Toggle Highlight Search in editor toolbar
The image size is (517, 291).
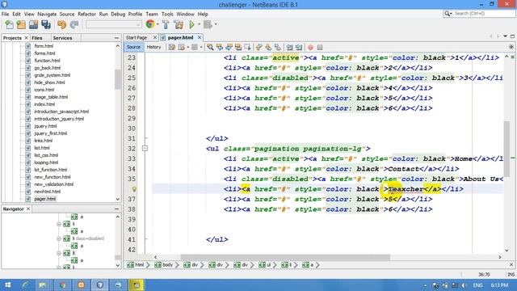pos(237,47)
